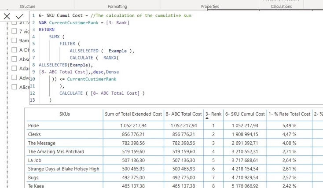Image resolution: width=323 pixels, height=188 pixels.
Task: Select the Structure ribbon group label
Action: pos(27,7)
